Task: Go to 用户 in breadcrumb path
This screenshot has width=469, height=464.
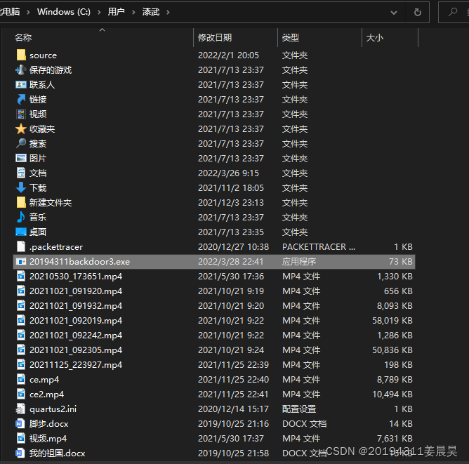Action: coord(116,12)
